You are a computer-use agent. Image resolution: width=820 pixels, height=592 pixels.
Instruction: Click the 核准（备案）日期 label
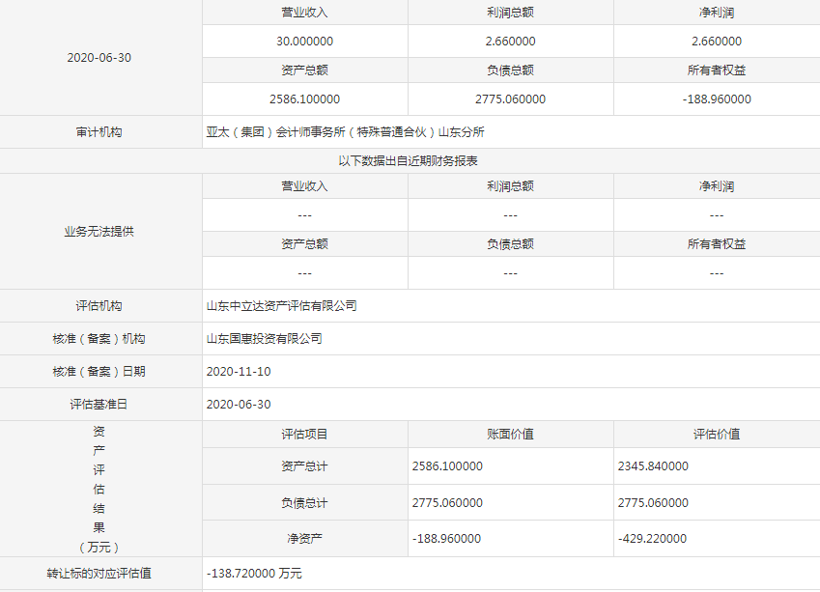click(x=99, y=372)
